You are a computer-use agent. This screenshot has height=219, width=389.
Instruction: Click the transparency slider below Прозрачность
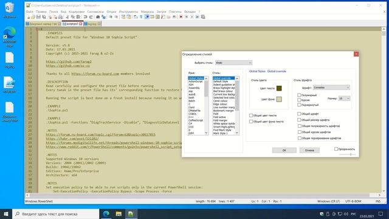click(347, 155)
